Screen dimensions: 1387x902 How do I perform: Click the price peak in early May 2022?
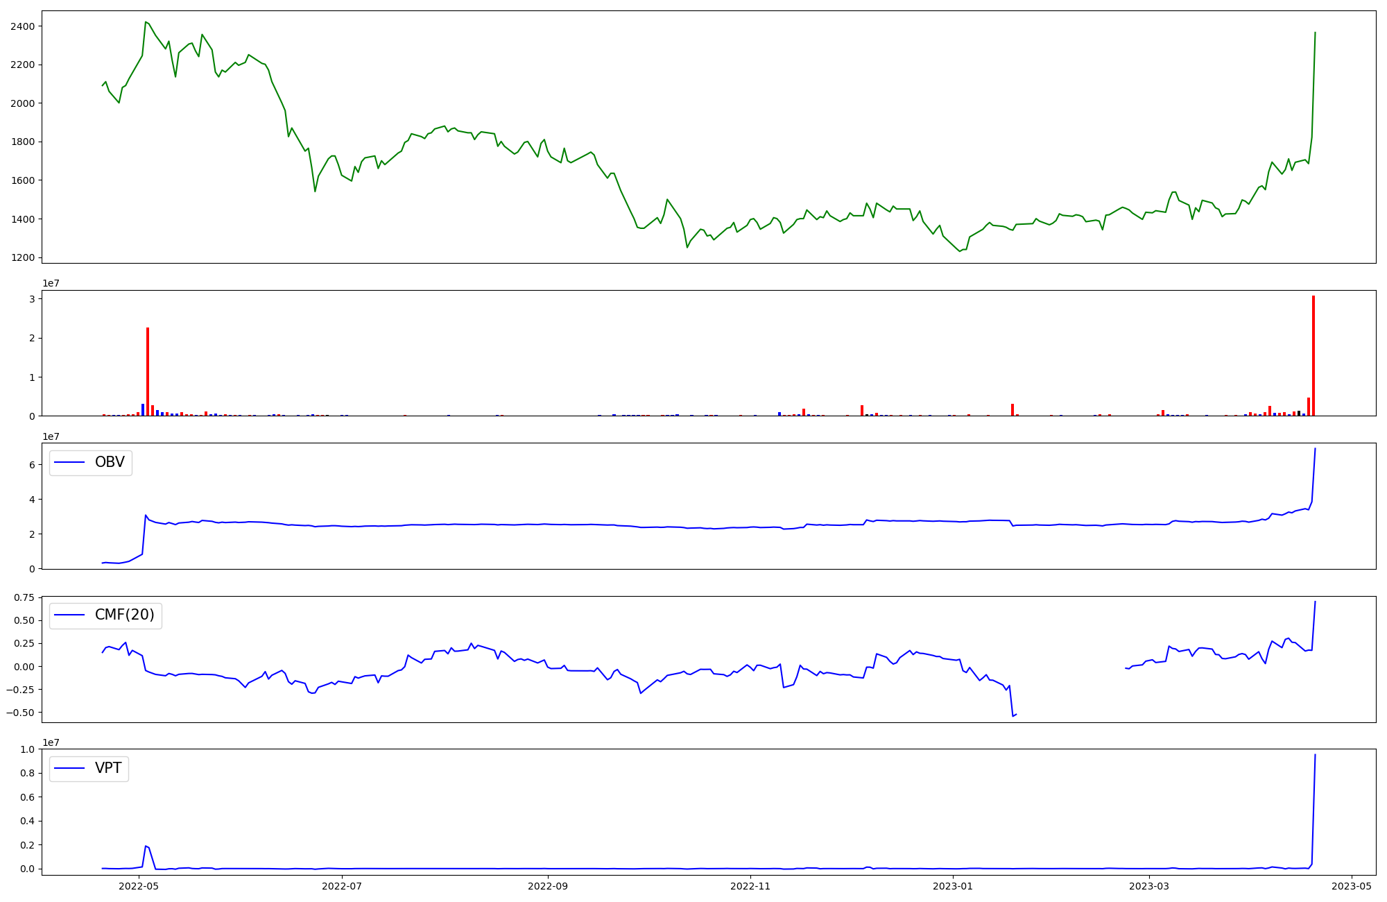[146, 22]
